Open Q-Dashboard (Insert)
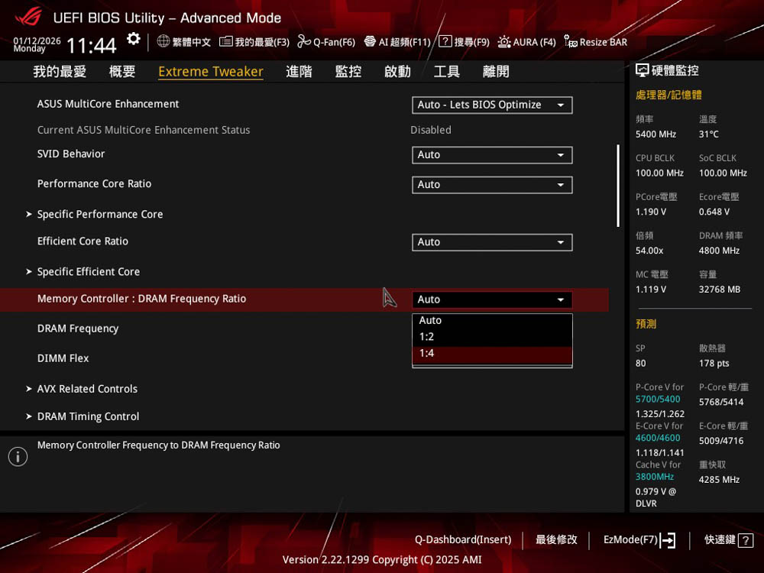764x573 pixels. point(463,540)
